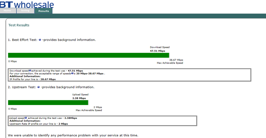The width and height of the screenshot is (266, 138).
Task: Click help icon after 'Download speed' text
Action: (x=30, y=71)
